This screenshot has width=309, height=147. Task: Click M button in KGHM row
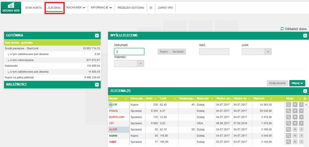295,136
